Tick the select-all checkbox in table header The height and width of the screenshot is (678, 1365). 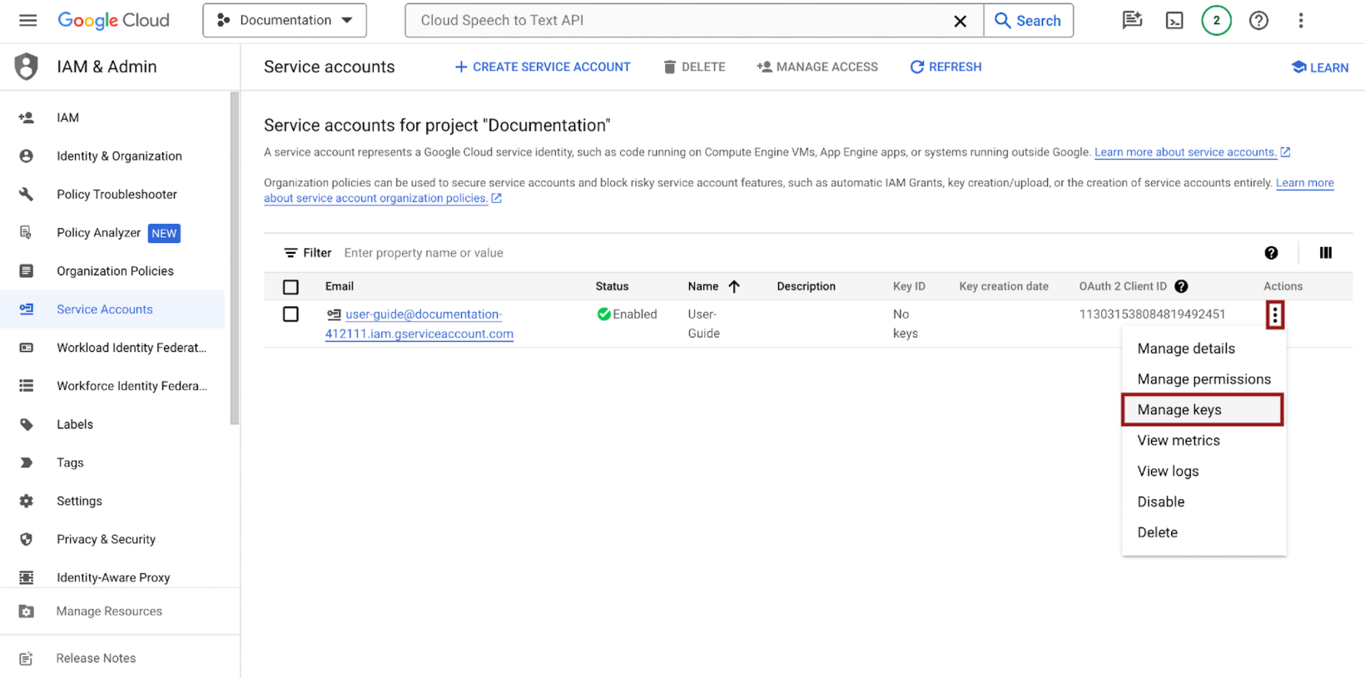(x=290, y=287)
